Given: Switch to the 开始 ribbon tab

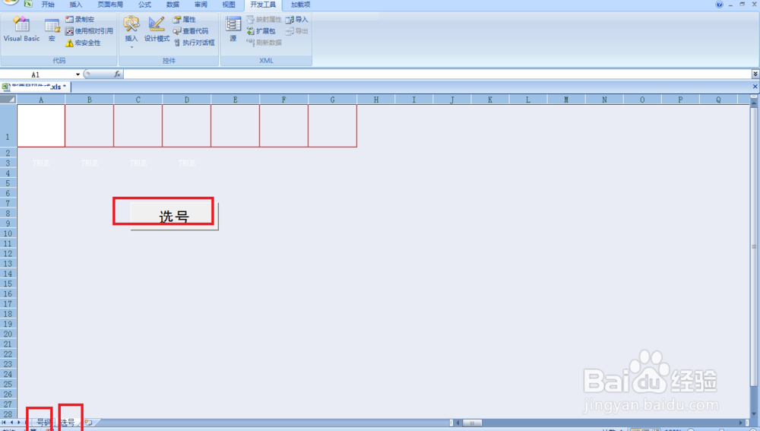Looking at the screenshot, I should pos(48,5).
